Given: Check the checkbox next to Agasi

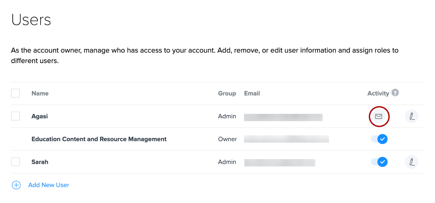Looking at the screenshot, I should [16, 116].
